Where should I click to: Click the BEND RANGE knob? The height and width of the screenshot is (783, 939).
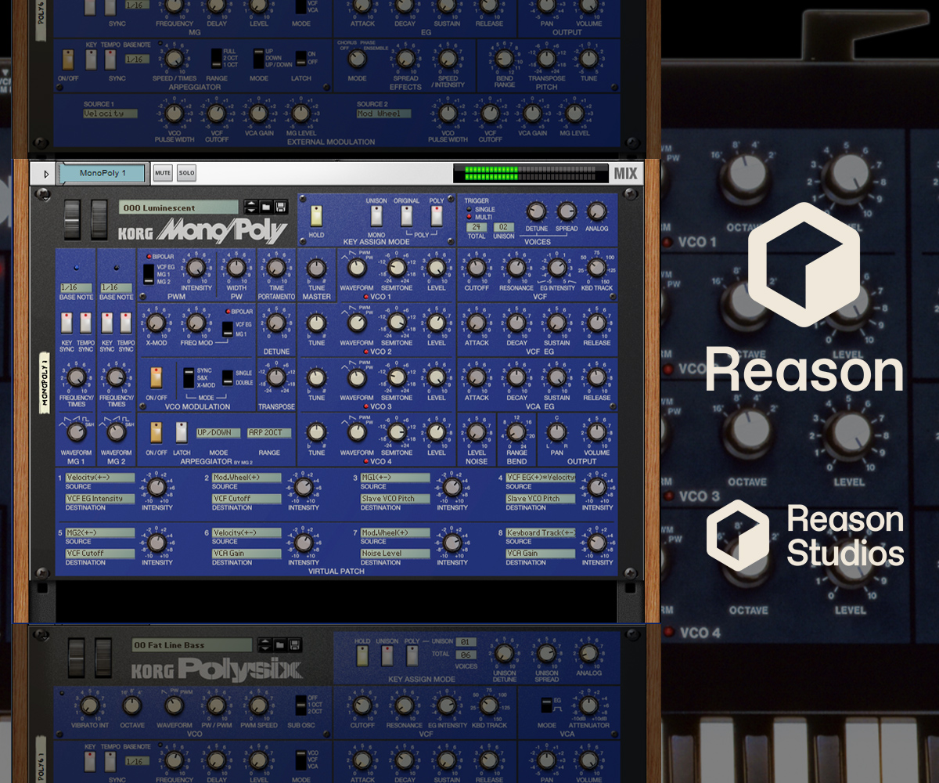click(516, 433)
